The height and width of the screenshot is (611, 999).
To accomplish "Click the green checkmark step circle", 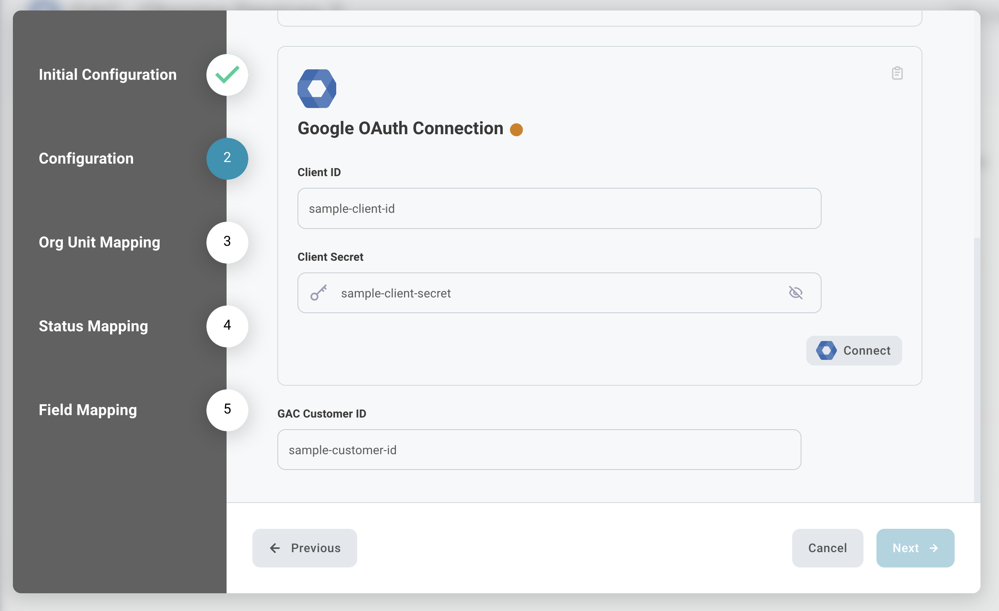I will coord(227,75).
